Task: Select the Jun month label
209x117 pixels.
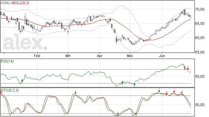Action: click(162, 56)
